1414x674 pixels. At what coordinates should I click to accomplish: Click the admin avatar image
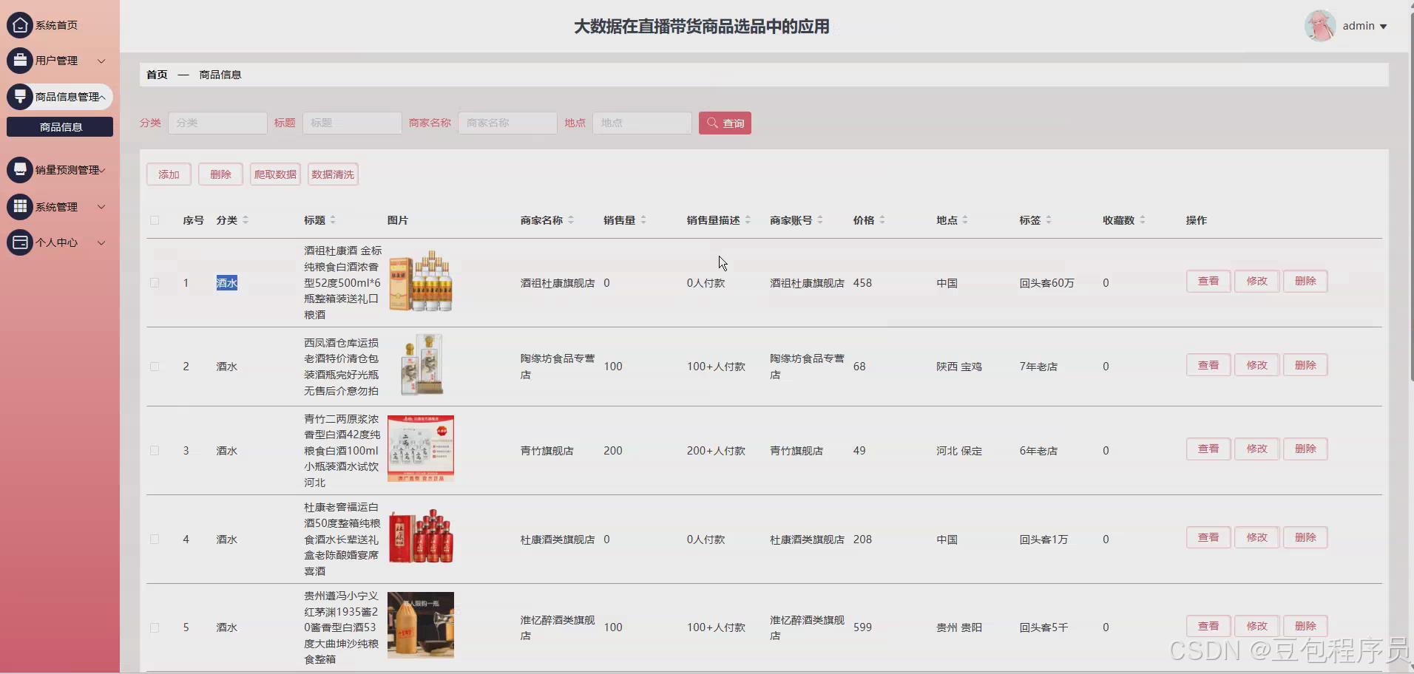point(1321,25)
